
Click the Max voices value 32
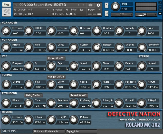(x=81, y=10)
